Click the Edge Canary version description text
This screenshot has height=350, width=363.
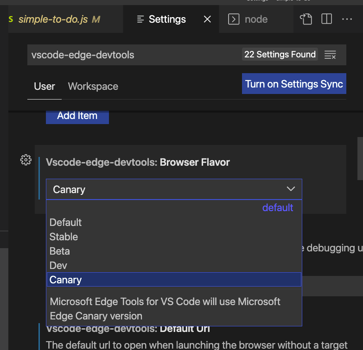[165, 309]
